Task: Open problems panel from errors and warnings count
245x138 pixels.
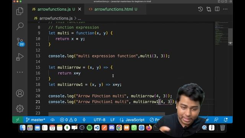Action: pos(68,120)
